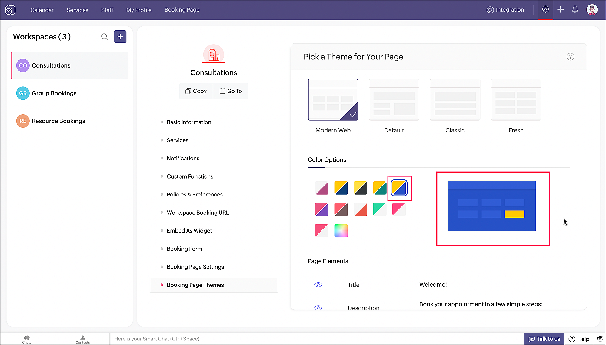Open the Calendar menu
This screenshot has height=345, width=606.
tap(42, 10)
